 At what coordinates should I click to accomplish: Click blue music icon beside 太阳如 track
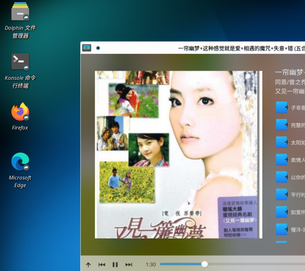(282, 142)
